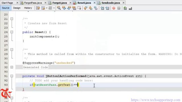
Task: Click line number 93 in gutter
Action: pos(6,85)
